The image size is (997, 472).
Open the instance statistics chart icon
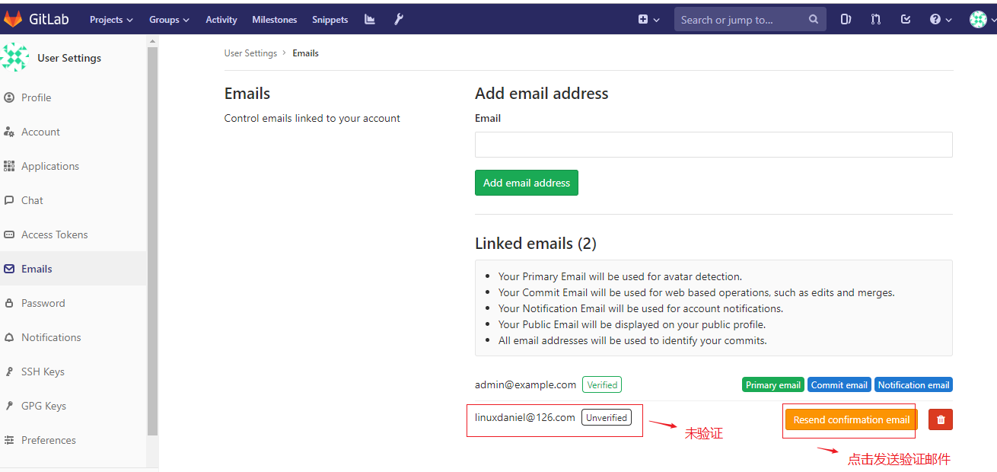370,20
